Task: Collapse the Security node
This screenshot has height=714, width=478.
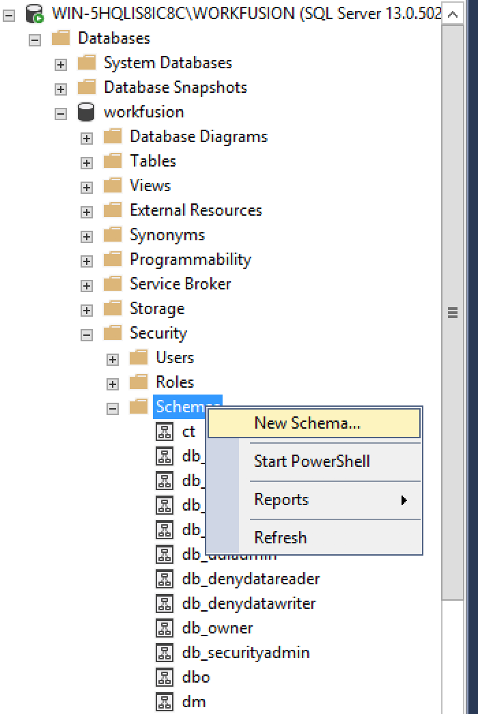Action: [87, 335]
